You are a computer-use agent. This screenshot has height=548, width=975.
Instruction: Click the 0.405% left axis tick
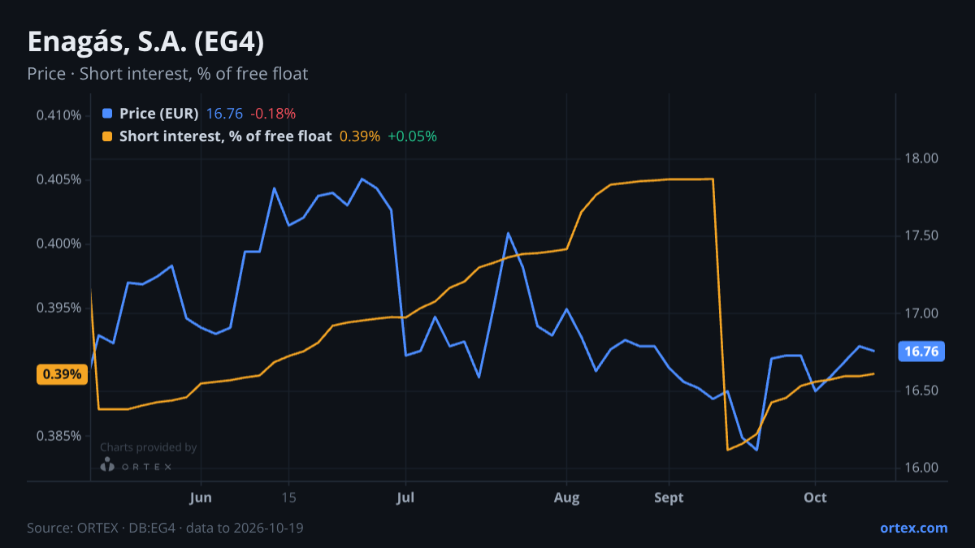(58, 179)
